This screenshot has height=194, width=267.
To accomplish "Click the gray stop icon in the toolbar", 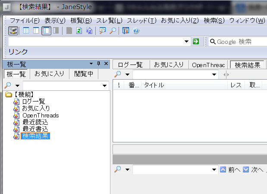I will [69, 31].
